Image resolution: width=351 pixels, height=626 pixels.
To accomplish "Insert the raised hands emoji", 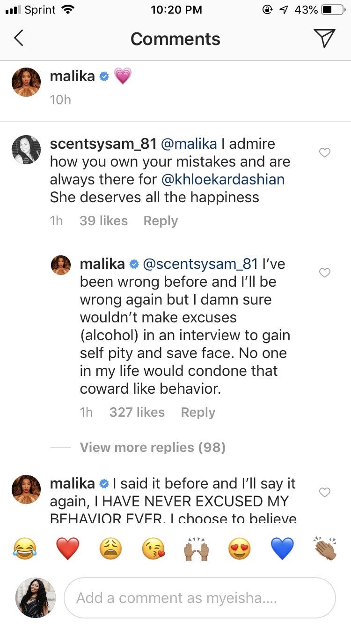I will point(196,549).
